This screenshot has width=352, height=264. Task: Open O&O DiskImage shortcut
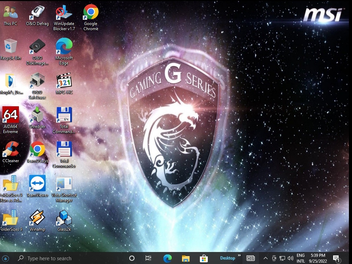coord(37,52)
